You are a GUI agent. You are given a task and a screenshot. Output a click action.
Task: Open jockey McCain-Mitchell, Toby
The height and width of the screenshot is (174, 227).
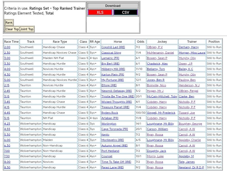click(x=162, y=96)
